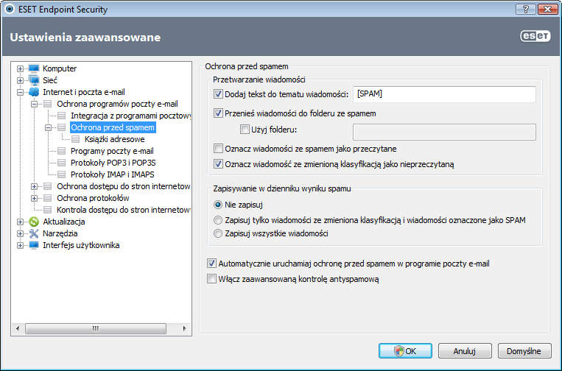Image resolution: width=562 pixels, height=371 pixels.
Task: Expand the Komputer tree node
Action: (x=20, y=68)
